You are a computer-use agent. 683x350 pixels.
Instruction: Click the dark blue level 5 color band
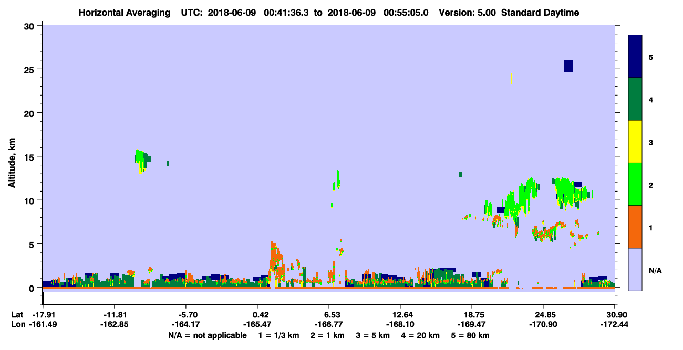point(635,57)
